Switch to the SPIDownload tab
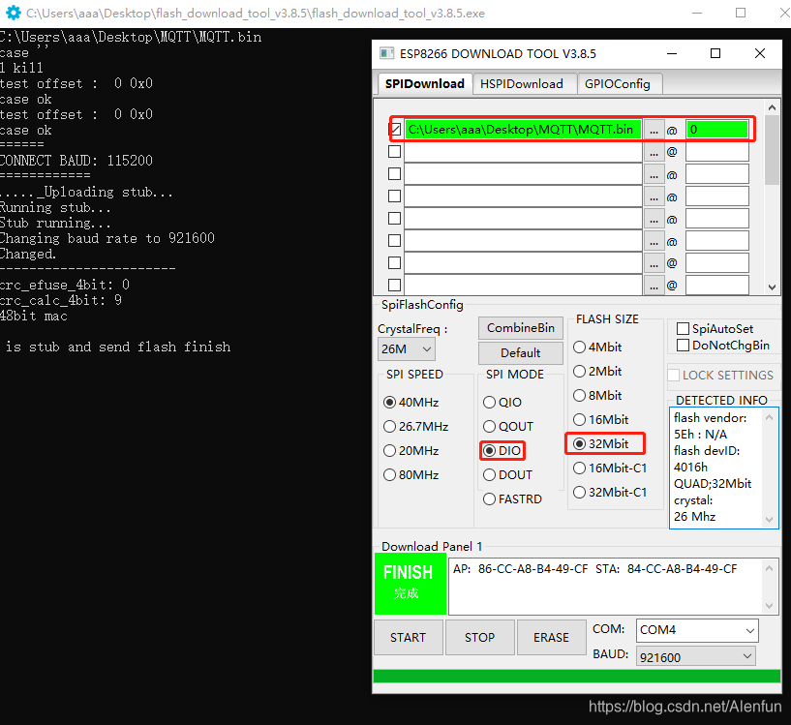The image size is (791, 725). pos(425,84)
